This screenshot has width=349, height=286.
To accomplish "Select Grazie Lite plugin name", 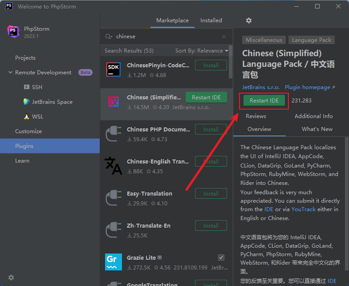I will click(x=141, y=257).
